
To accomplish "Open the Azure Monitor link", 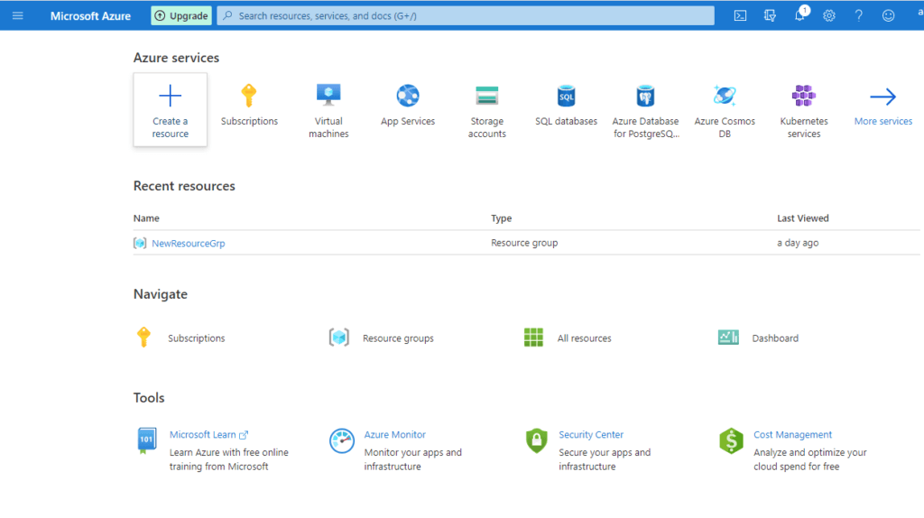I will pyautogui.click(x=395, y=434).
